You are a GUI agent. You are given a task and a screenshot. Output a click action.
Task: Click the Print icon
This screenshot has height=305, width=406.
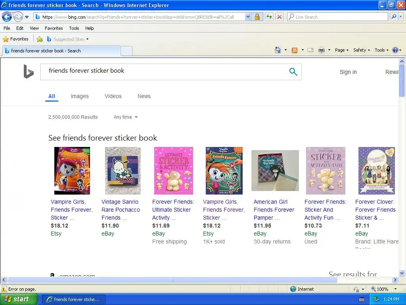321,50
